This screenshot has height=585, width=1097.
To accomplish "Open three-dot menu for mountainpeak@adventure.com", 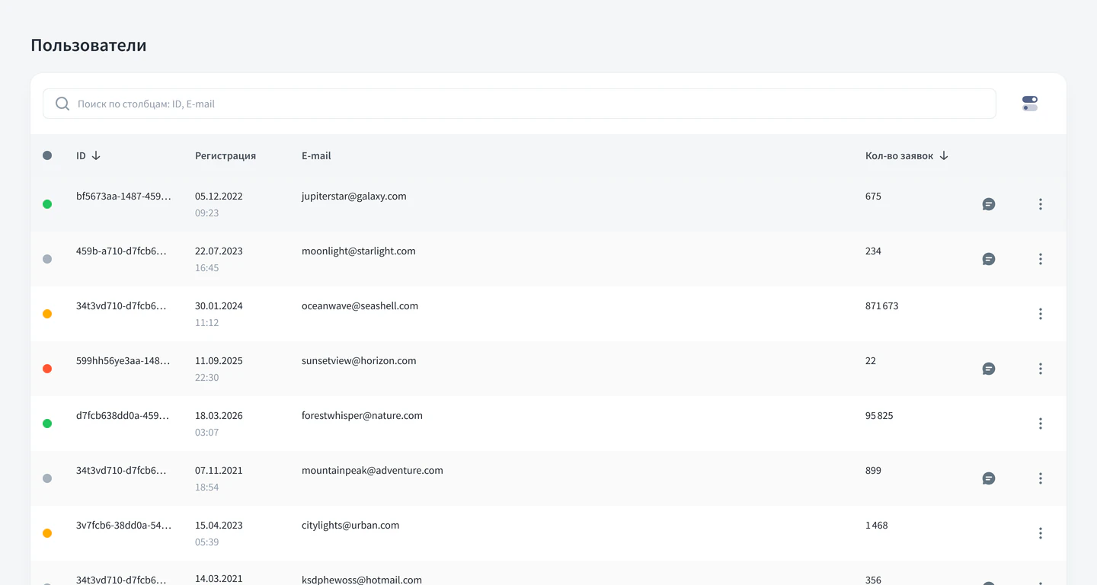I will pyautogui.click(x=1041, y=478).
